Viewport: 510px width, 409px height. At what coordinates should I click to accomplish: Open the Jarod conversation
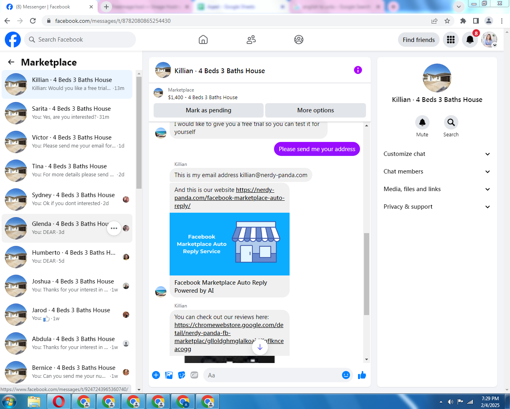click(x=67, y=315)
